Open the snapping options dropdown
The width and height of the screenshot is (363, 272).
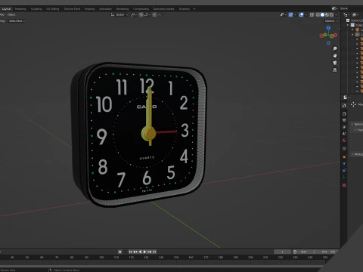point(147,14)
